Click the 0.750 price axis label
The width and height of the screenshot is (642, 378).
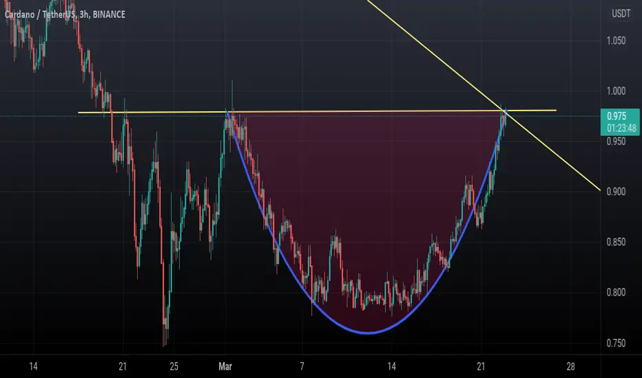tap(616, 343)
